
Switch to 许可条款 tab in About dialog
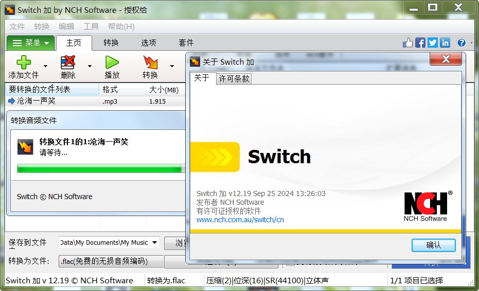234,79
